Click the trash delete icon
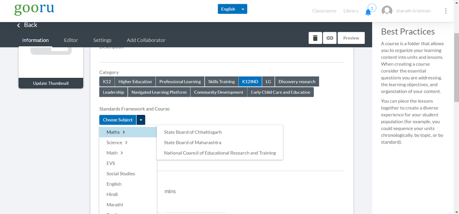 pyautogui.click(x=315, y=38)
